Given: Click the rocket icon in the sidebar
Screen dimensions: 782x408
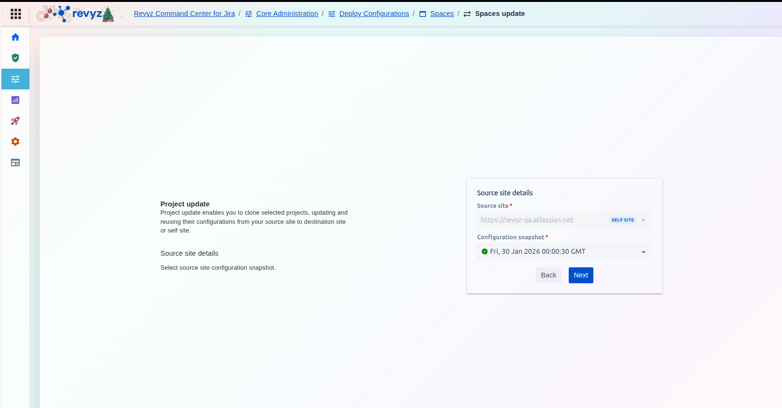Looking at the screenshot, I should point(15,121).
